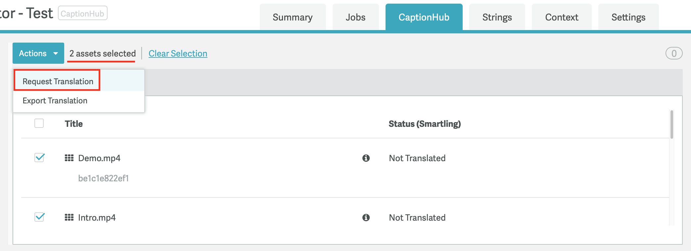Click the Status (Smartling) column header

click(x=425, y=124)
